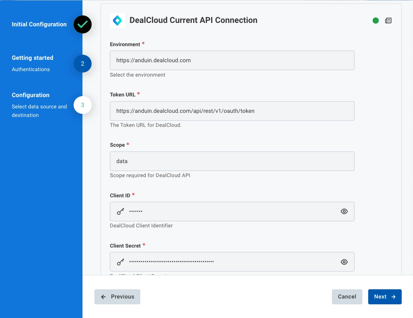
Task: Click the Cancel button
Action: pos(347,297)
